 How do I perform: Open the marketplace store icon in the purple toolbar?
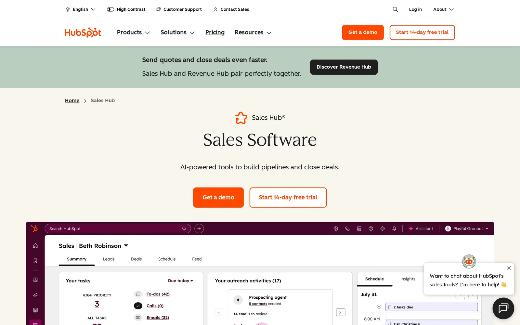point(359,228)
